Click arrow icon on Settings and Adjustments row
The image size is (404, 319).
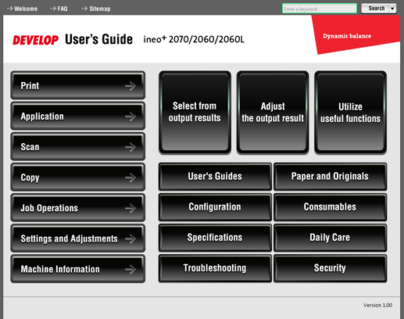pyautogui.click(x=130, y=238)
